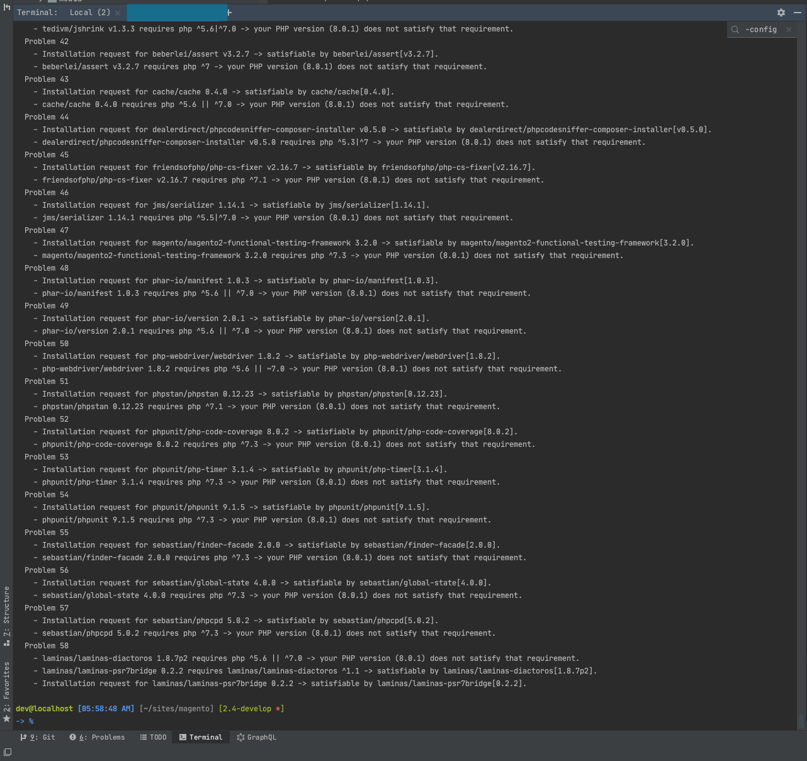Screen dimensions: 807x761
Task: Open the Favorites side panel
Action: pyautogui.click(x=7, y=691)
